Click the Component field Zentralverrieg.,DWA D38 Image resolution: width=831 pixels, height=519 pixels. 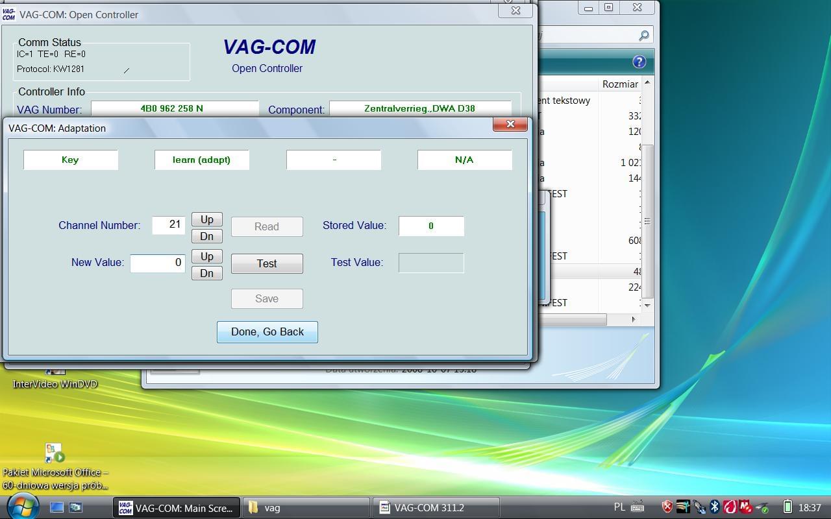(420, 109)
